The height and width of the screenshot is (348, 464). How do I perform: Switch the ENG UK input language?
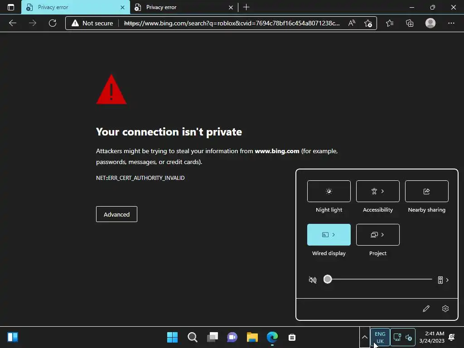380,337
